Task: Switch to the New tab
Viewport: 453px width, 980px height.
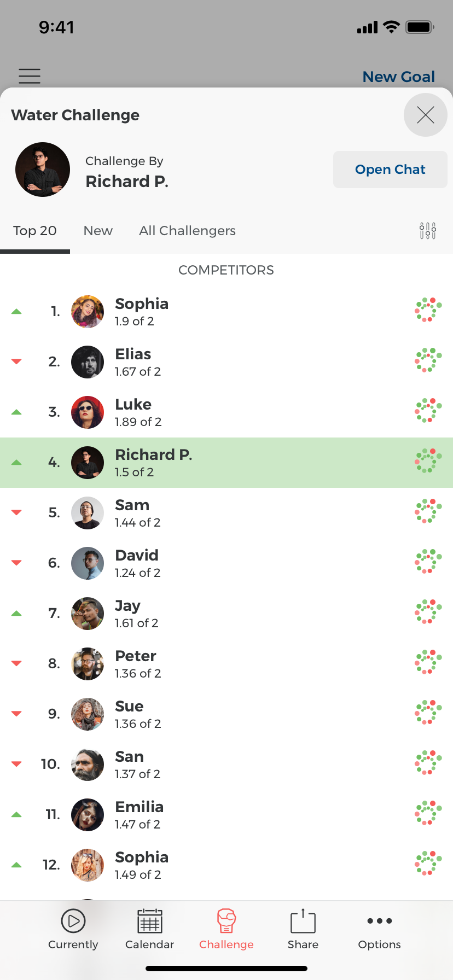Action: tap(98, 230)
